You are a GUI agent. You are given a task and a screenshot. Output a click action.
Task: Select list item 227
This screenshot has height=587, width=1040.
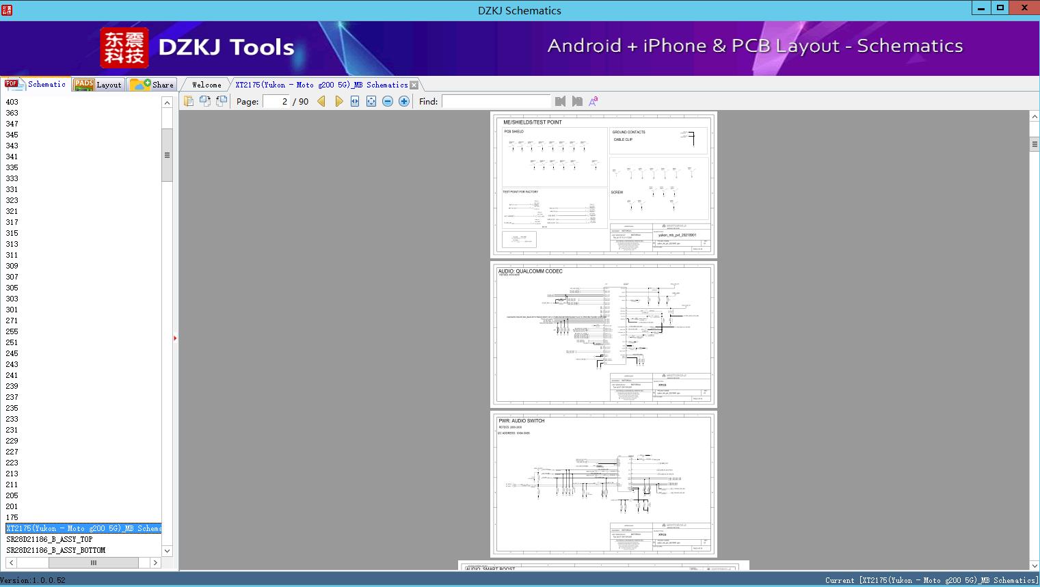(12, 452)
